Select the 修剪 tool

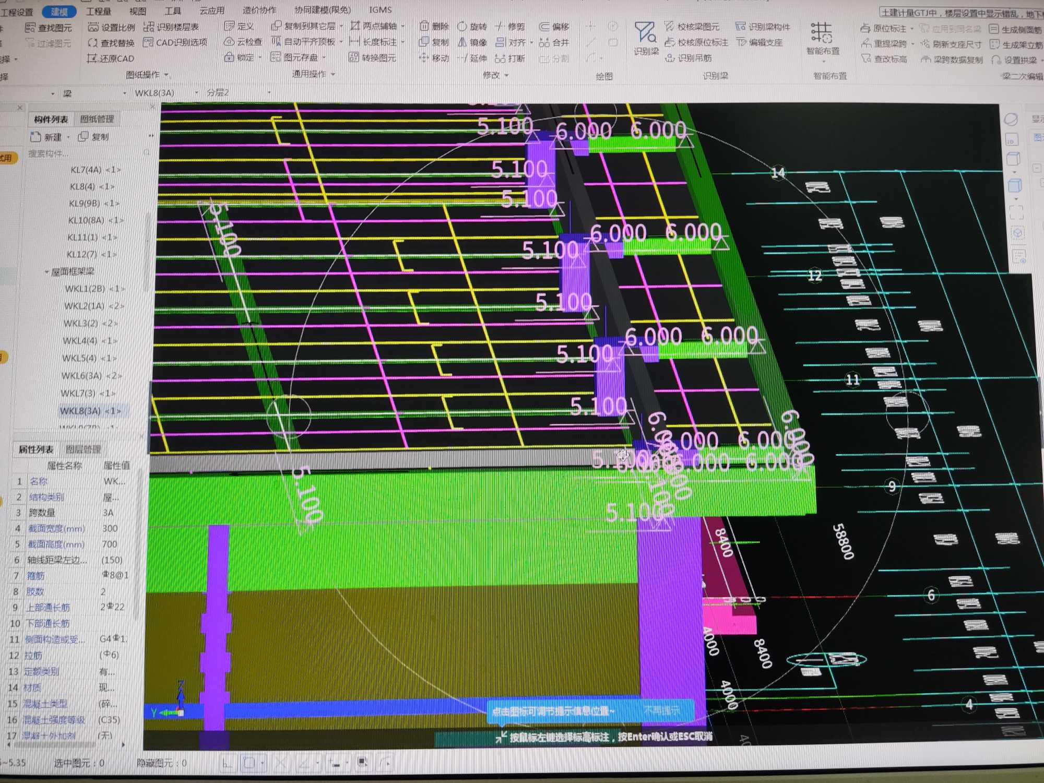pos(511,26)
